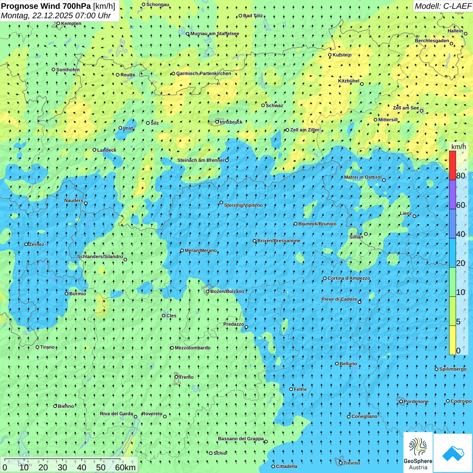Click the Schlanders/Silandro label
The width and height of the screenshot is (473, 473).
pos(100,256)
